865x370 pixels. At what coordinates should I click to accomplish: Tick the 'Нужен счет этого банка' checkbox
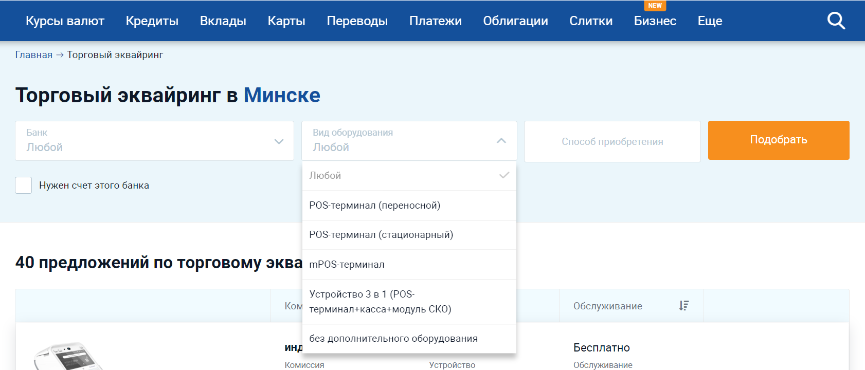[x=24, y=186]
